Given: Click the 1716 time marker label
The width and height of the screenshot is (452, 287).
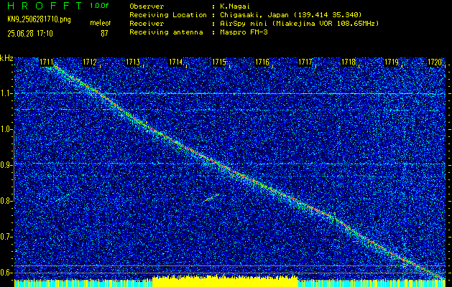Looking at the screenshot, I should (262, 62).
